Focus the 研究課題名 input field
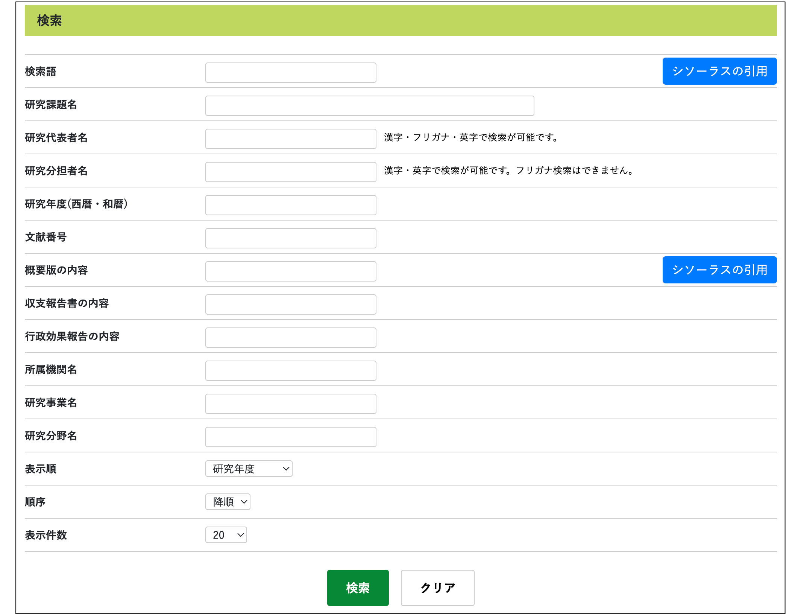 [x=369, y=106]
